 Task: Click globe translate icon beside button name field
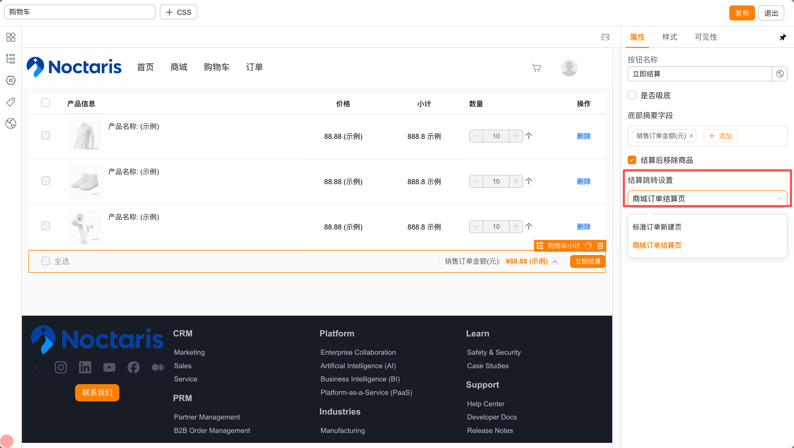(780, 74)
